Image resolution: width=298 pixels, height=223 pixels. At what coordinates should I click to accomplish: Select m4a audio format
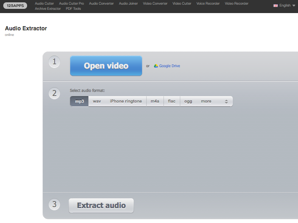click(155, 101)
